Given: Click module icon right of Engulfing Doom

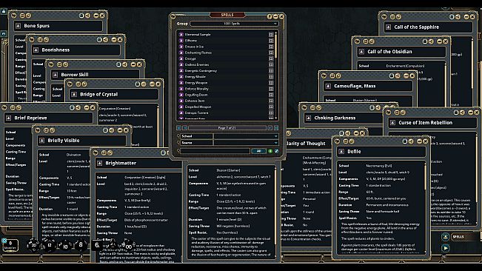Looking at the screenshot, I should 271,95.
